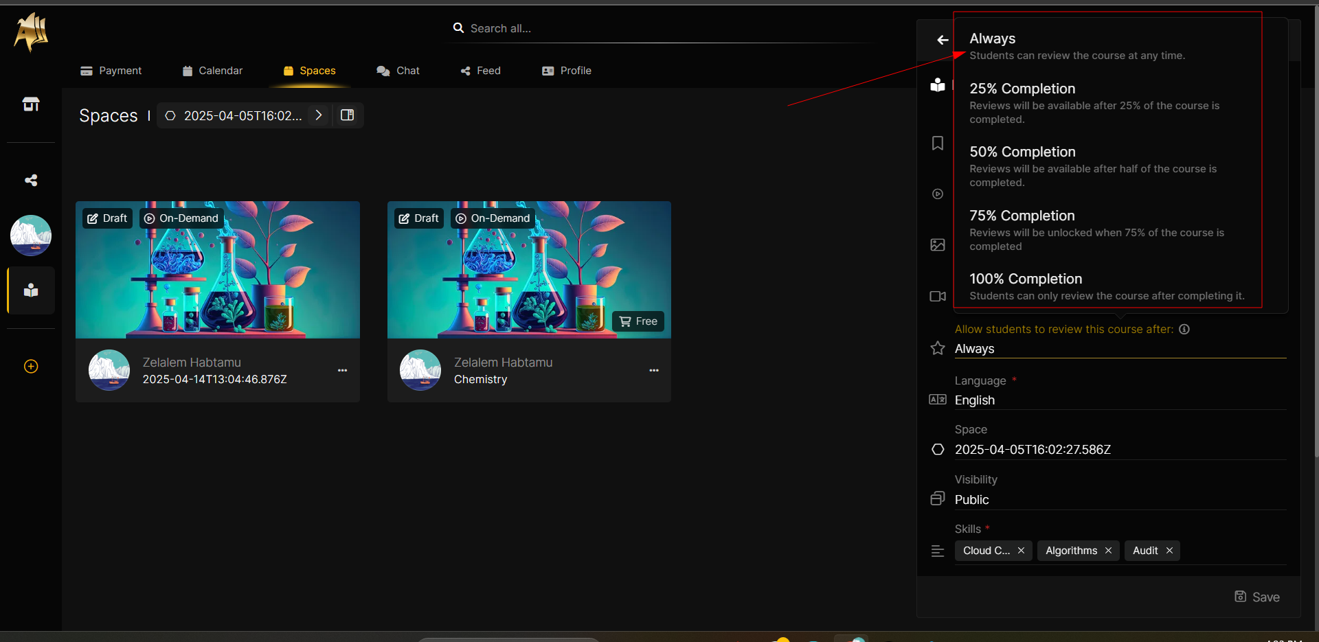This screenshot has width=1319, height=642.
Task: Click the share icon in left sidebar
Action: (31, 180)
